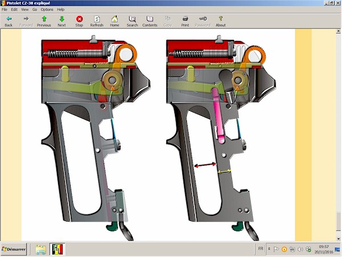This screenshot has width=342, height=257.
Task: Click the network tray icon
Action: [292, 249]
